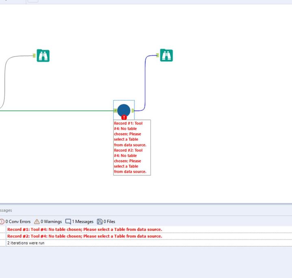Click input anchor of blue circle tool
This screenshot has width=292, height=278.
click(115, 110)
